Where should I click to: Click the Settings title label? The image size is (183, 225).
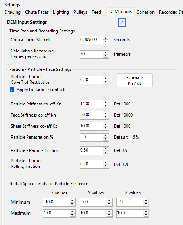[x=12, y=5]
